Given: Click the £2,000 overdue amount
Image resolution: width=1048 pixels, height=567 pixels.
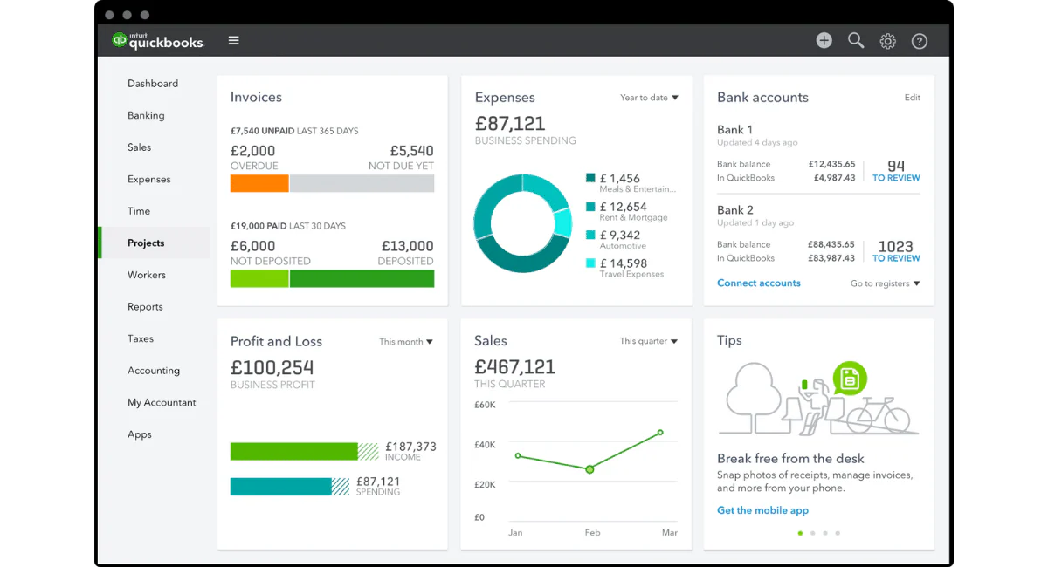Looking at the screenshot, I should [x=252, y=151].
